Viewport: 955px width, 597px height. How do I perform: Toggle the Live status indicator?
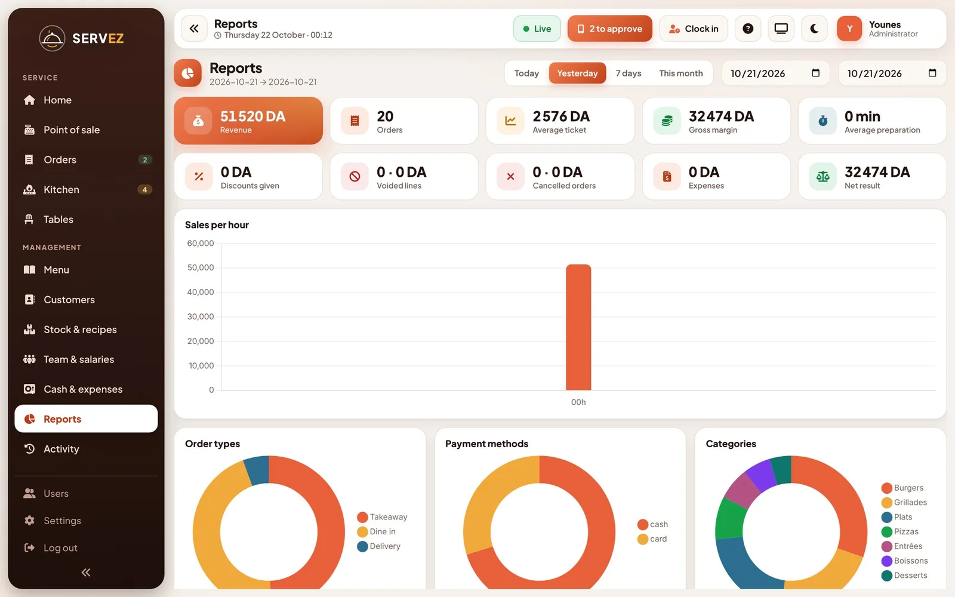pyautogui.click(x=537, y=29)
